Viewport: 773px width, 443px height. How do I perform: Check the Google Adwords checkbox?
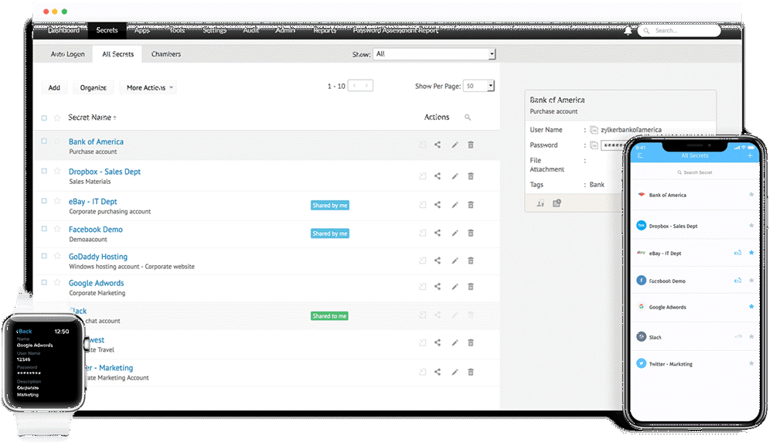[44, 282]
